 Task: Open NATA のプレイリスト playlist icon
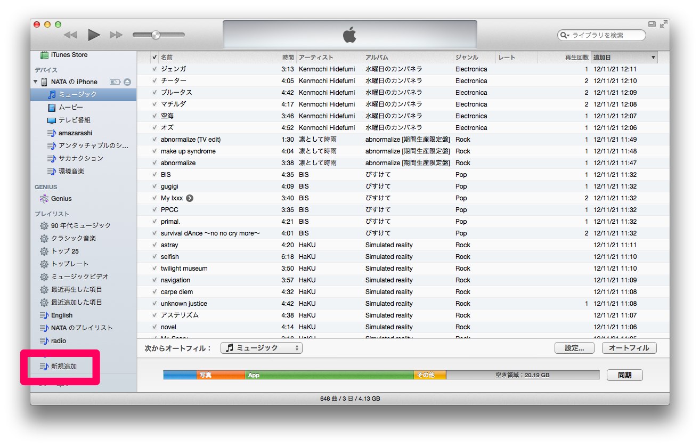coord(44,328)
